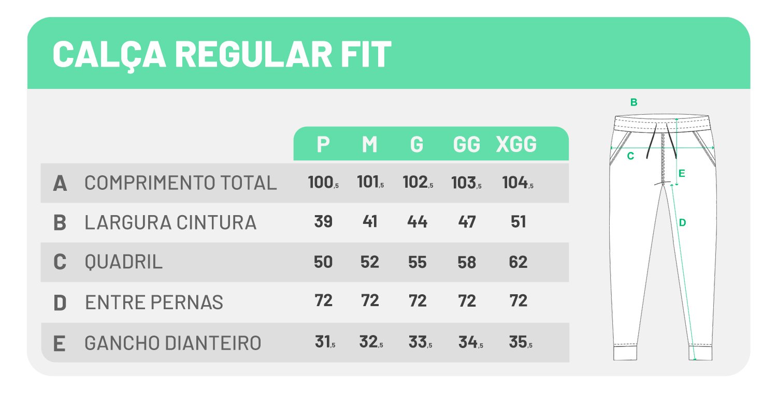Click the XGG hip value 62
The height and width of the screenshot is (393, 777).
pyautogui.click(x=518, y=262)
